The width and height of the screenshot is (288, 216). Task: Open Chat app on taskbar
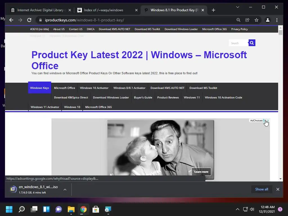pyautogui.click(x=58, y=209)
